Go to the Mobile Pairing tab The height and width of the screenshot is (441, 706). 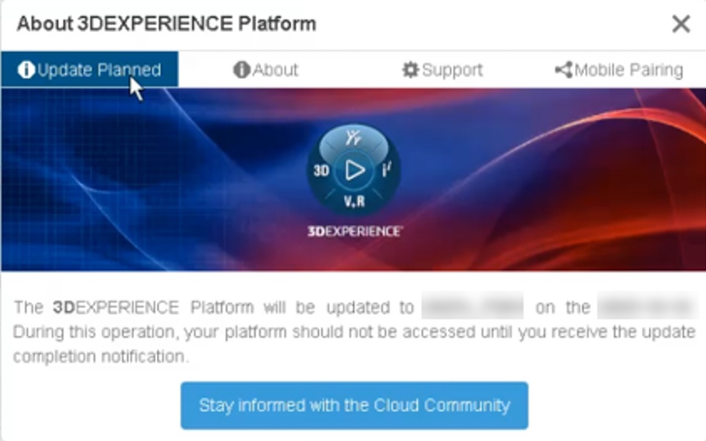619,70
